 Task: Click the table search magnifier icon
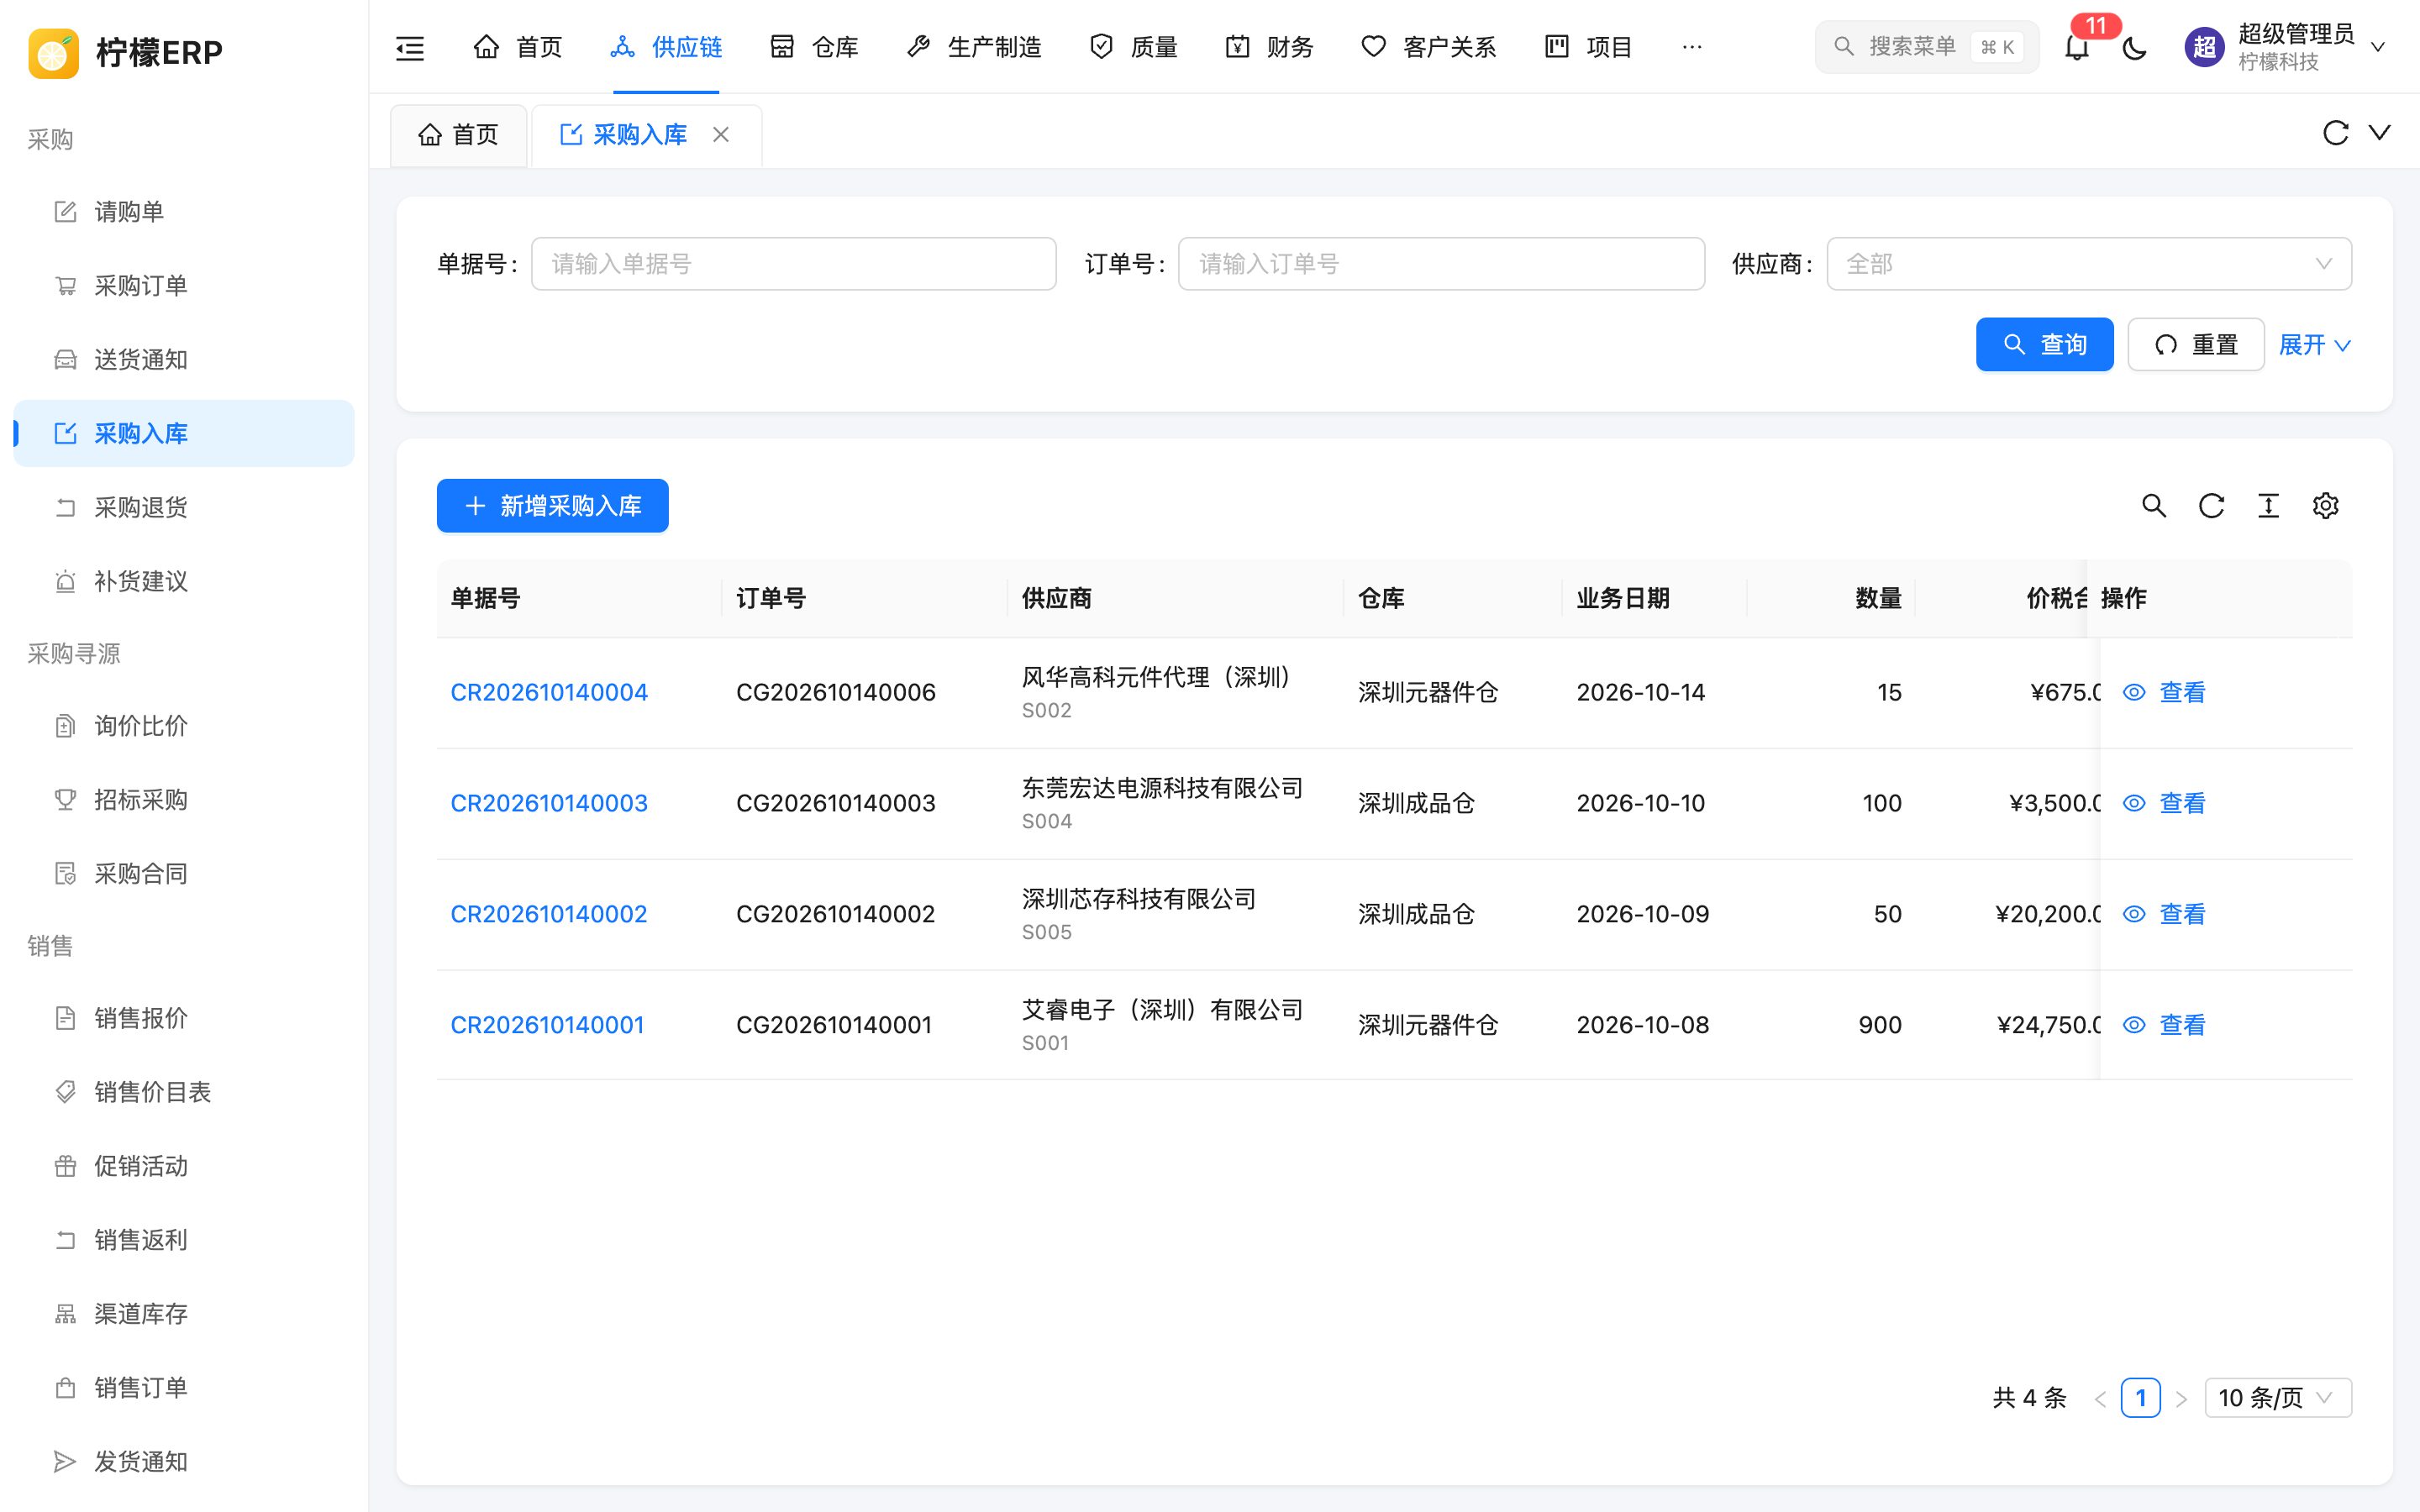pyautogui.click(x=2154, y=506)
